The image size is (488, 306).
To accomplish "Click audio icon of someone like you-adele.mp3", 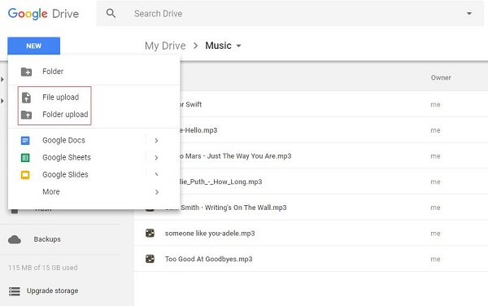I will tap(150, 233).
